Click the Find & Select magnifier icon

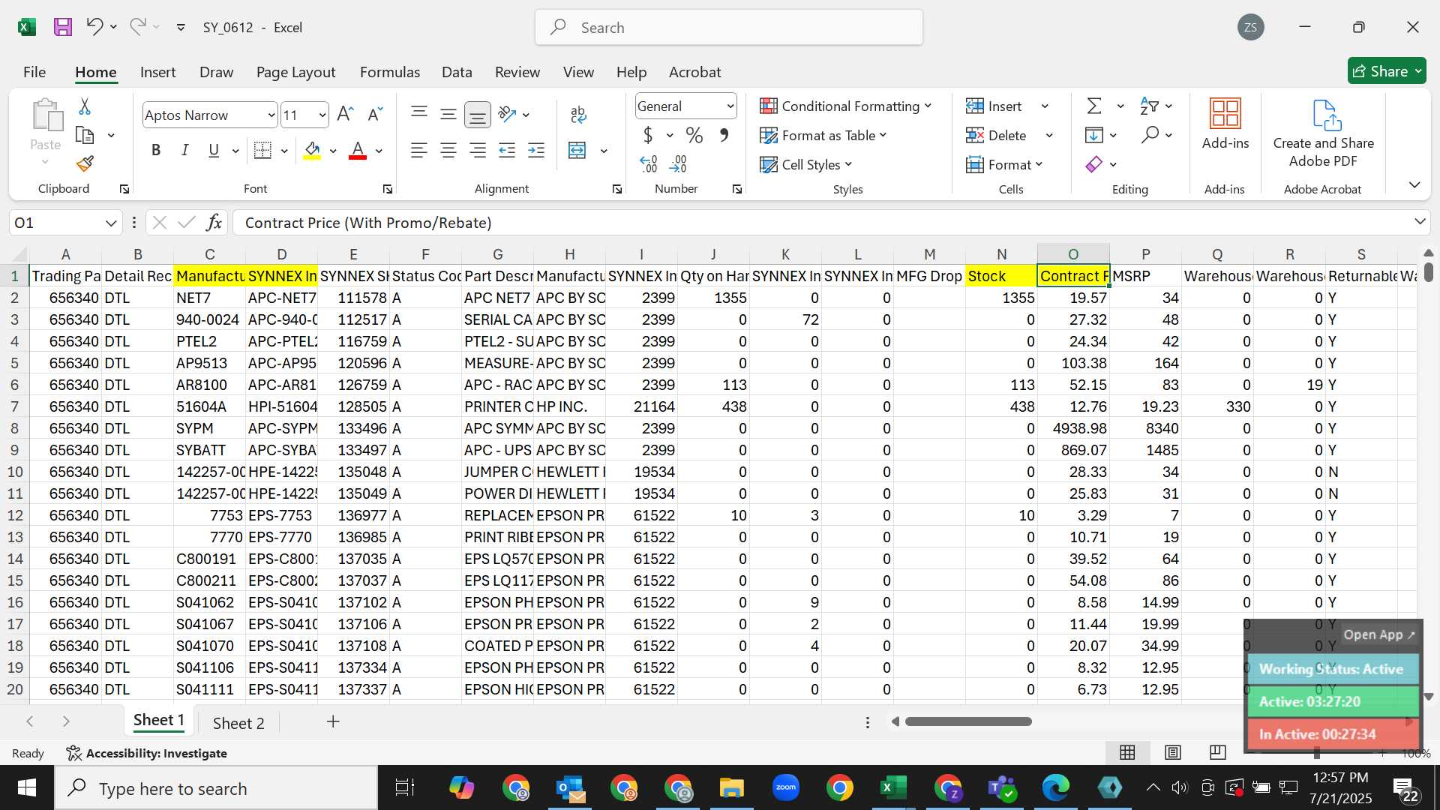1150,135
